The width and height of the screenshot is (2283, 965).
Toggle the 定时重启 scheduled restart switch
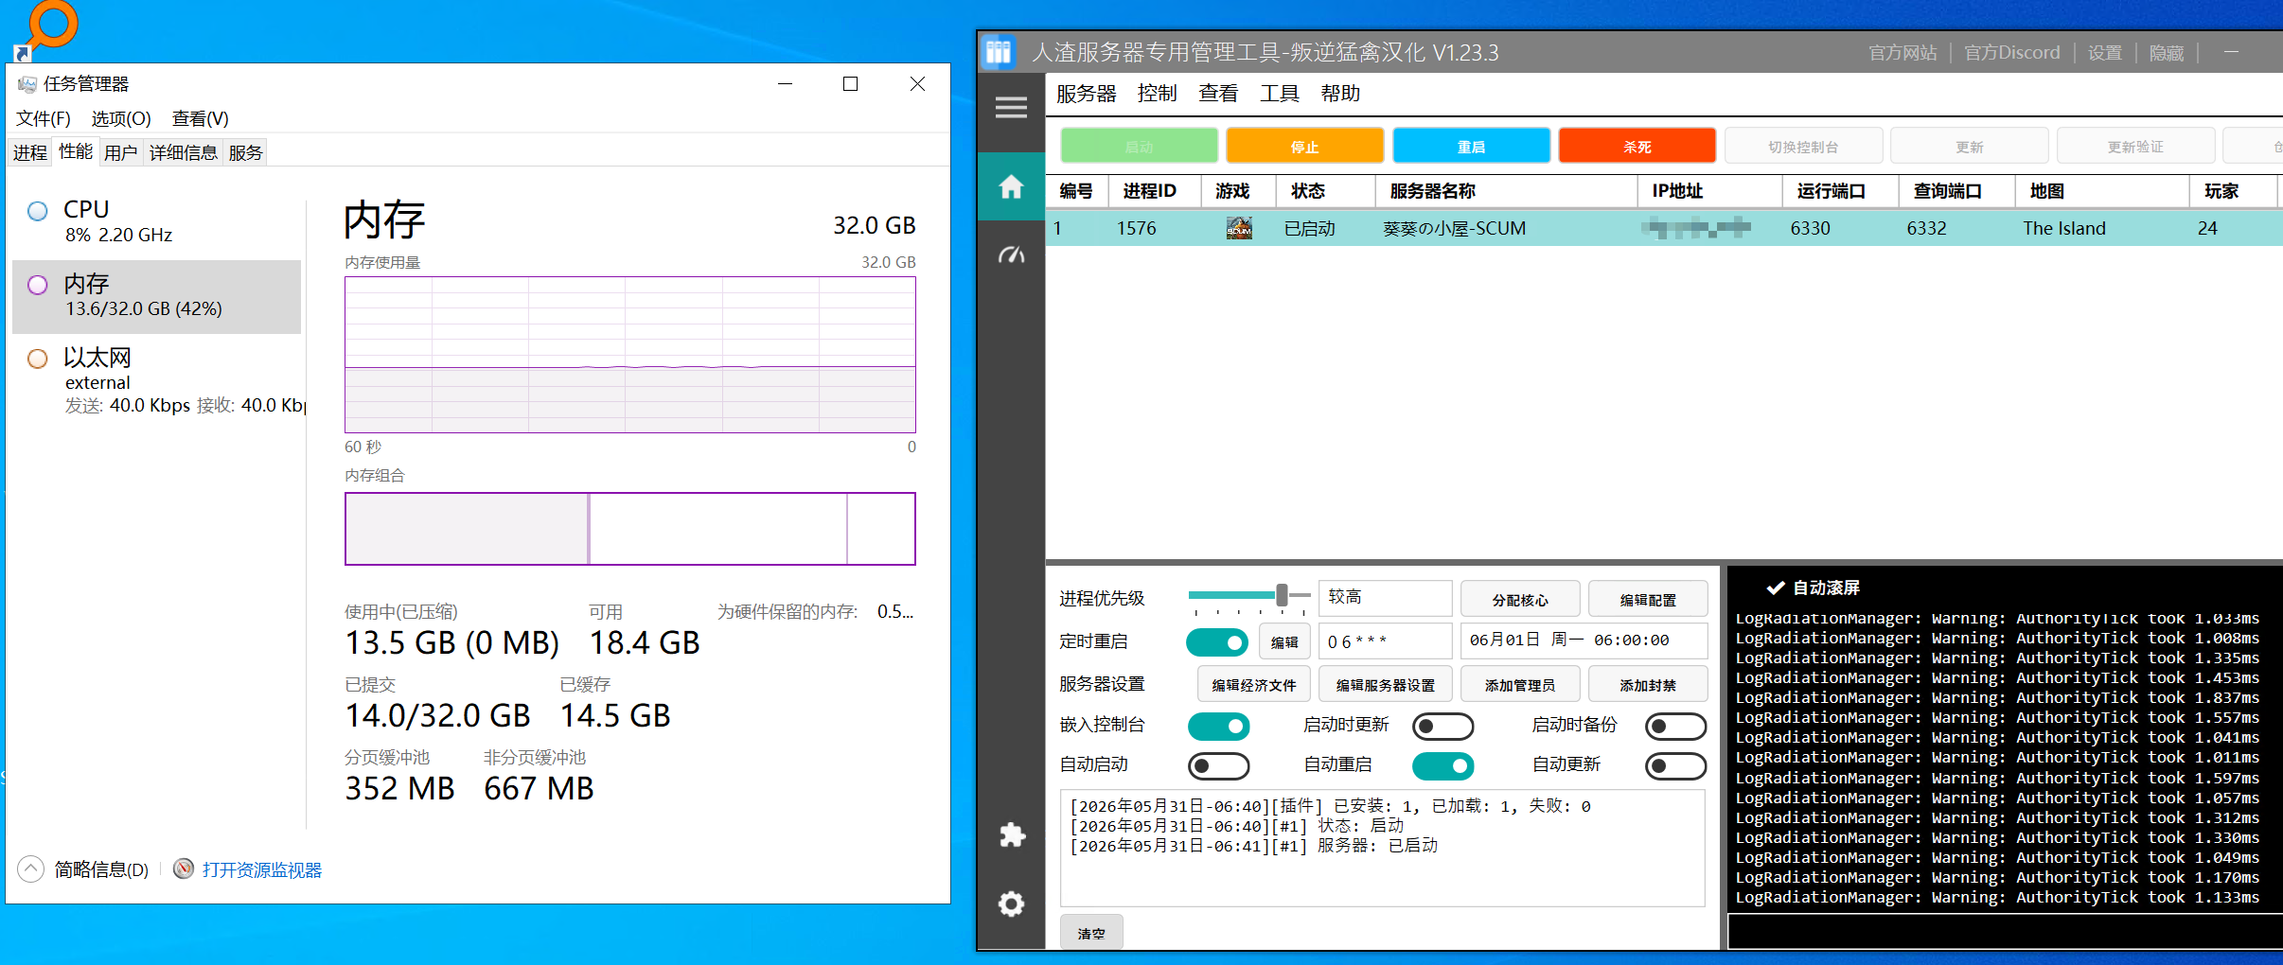pos(1218,642)
